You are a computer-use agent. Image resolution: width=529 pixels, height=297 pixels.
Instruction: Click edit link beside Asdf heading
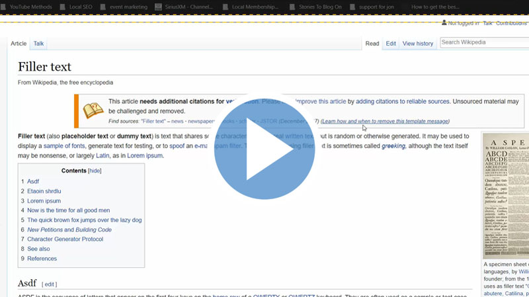(50, 284)
